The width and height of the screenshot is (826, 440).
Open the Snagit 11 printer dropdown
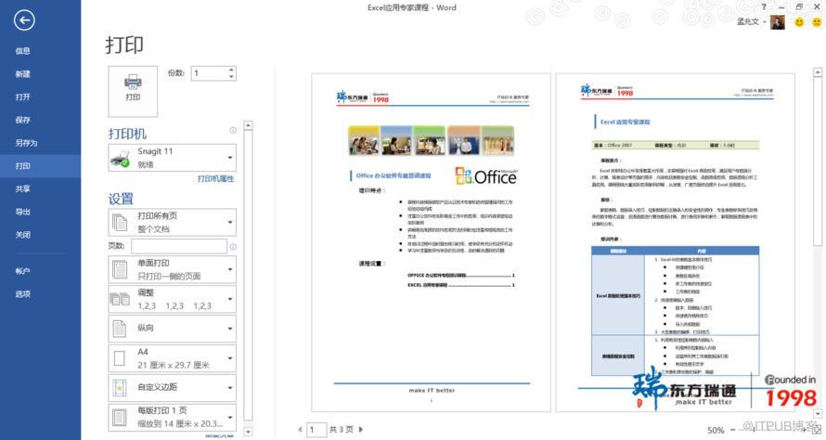[173, 158]
